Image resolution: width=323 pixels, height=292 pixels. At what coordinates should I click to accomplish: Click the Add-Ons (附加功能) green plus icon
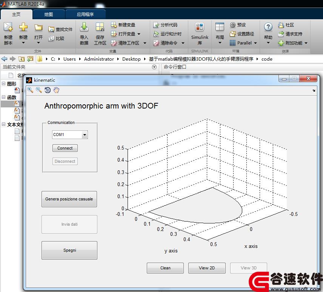point(281,43)
